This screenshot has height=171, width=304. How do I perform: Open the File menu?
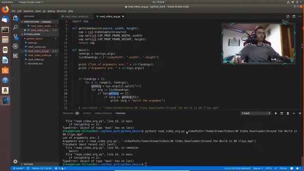coord(13,11)
